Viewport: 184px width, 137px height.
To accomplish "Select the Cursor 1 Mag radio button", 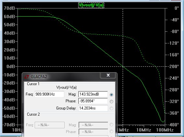I will pos(111,95).
